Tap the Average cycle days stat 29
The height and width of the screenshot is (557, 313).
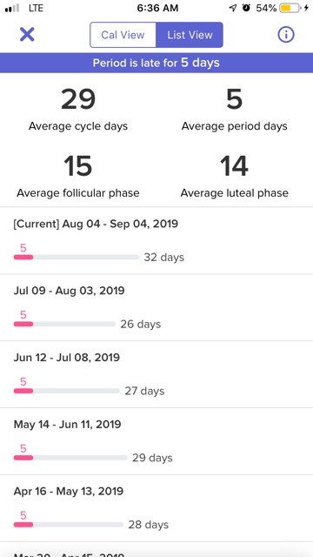[x=78, y=99]
